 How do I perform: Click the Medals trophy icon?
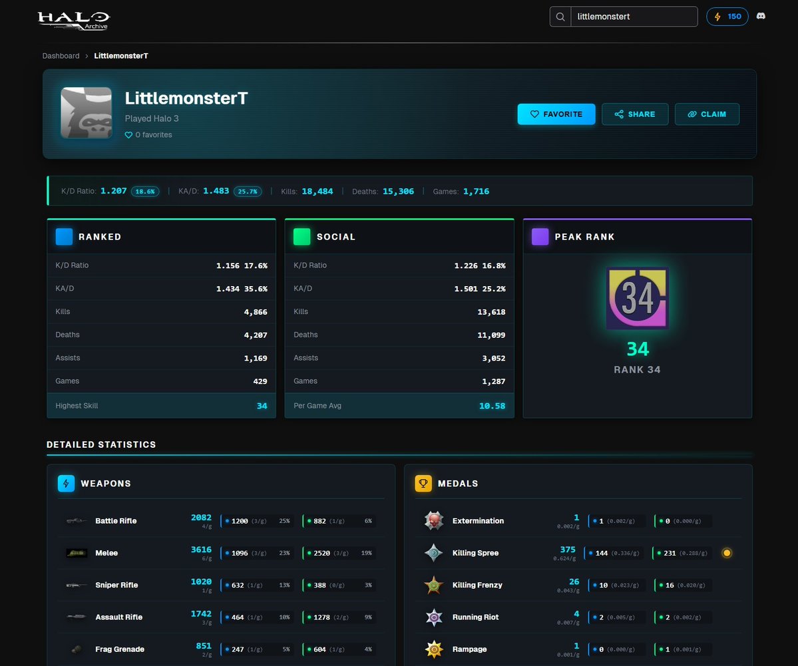(x=423, y=483)
